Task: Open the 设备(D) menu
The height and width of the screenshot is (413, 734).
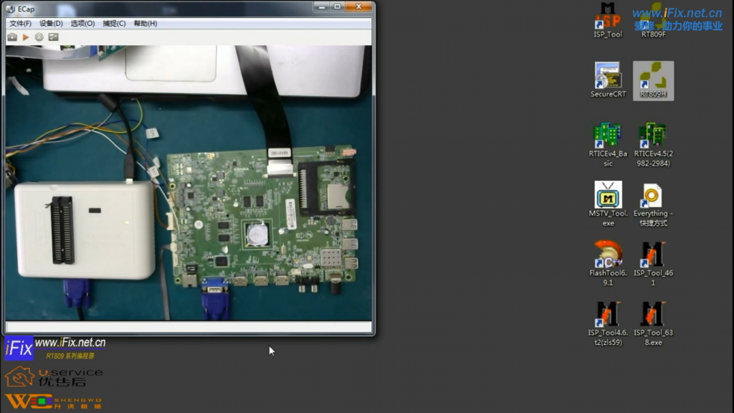Action: pyautogui.click(x=51, y=24)
